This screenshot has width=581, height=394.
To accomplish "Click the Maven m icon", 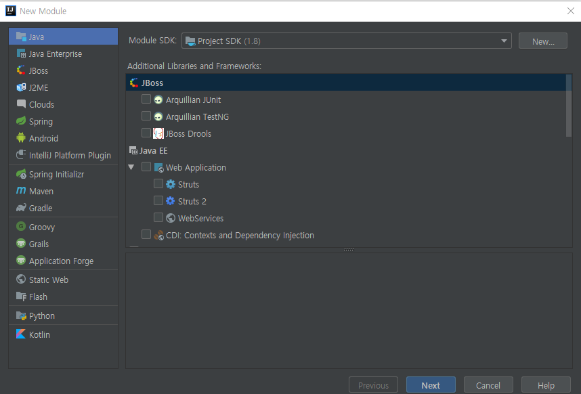I will (21, 191).
